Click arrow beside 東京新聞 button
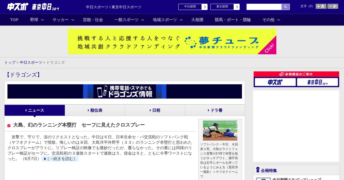 [237, 7]
